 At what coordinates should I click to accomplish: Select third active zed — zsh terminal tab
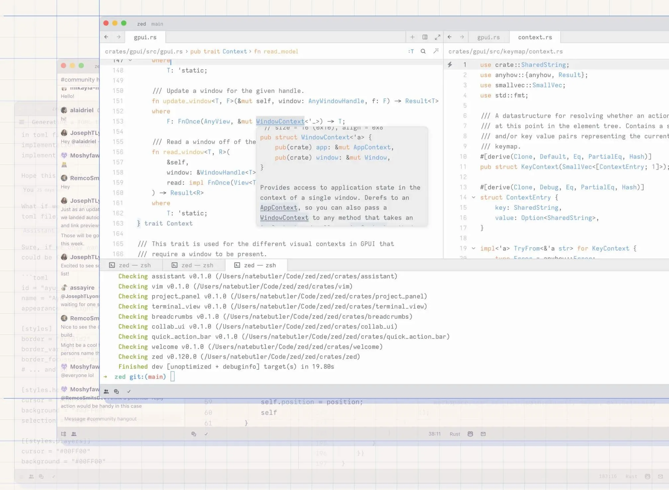(256, 265)
